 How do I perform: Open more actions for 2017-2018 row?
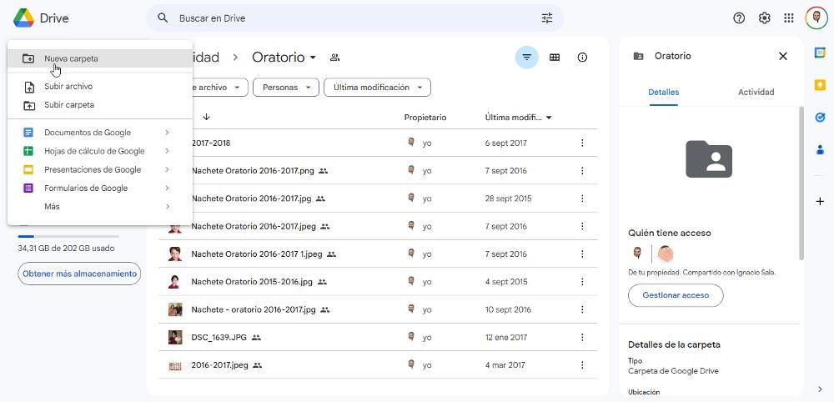click(x=582, y=143)
